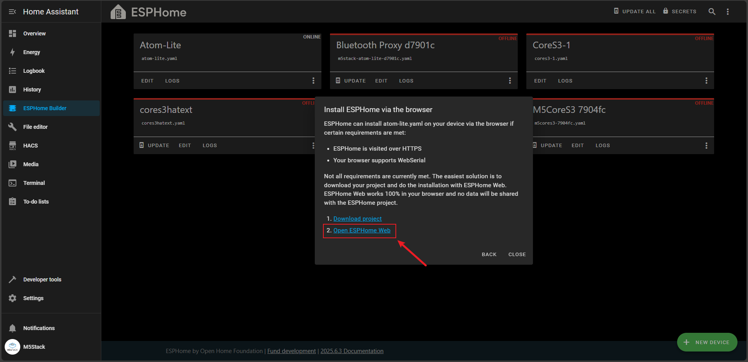Click the NEW DEVICE button

point(707,342)
